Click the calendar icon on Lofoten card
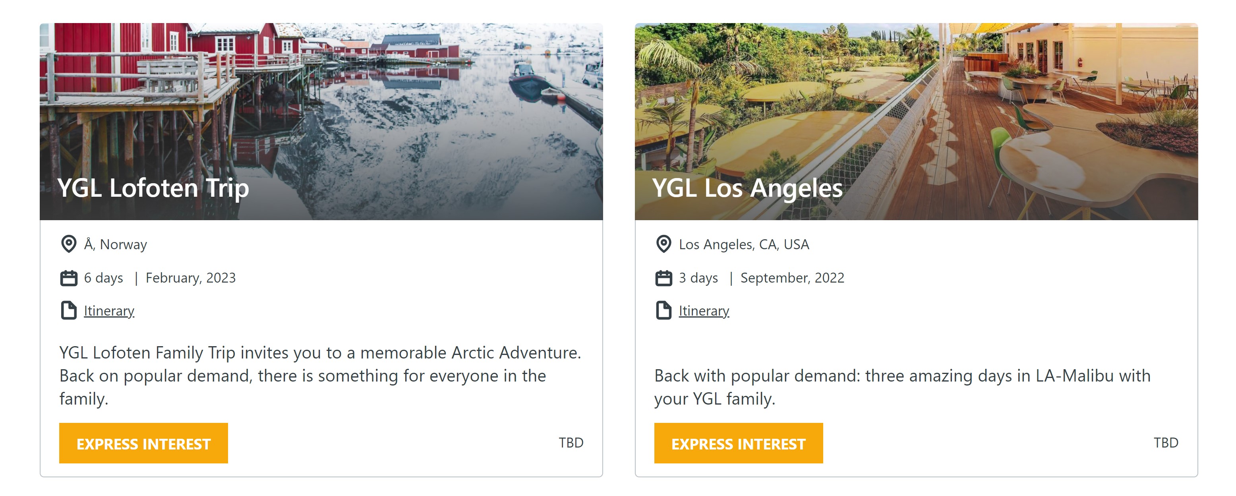Screen dimensions: 1236x496 (x=69, y=278)
